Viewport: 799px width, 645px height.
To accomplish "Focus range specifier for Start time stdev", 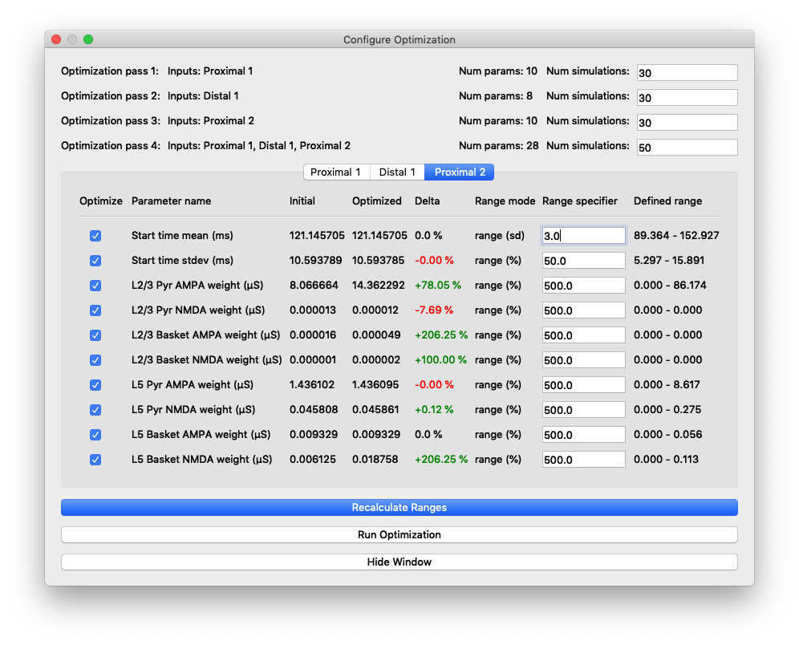I will click(583, 261).
